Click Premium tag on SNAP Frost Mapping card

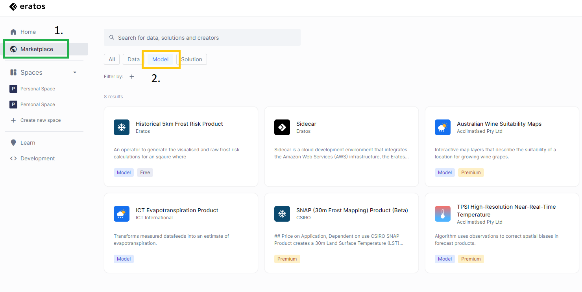click(x=287, y=259)
